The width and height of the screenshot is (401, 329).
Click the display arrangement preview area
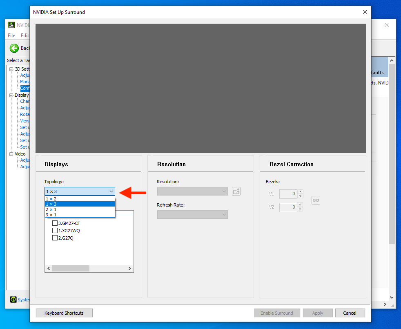tap(200, 88)
